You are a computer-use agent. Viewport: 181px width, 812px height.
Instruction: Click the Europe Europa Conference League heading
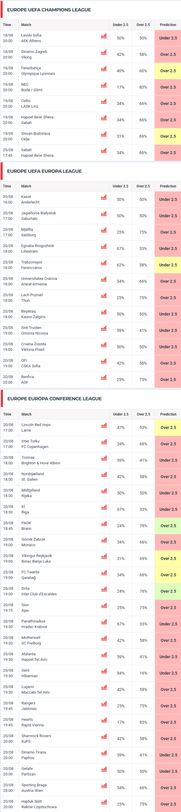click(x=55, y=399)
